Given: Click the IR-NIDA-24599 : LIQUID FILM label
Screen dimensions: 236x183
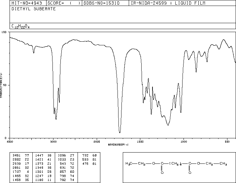Looking at the screenshot, I should coord(168,3).
